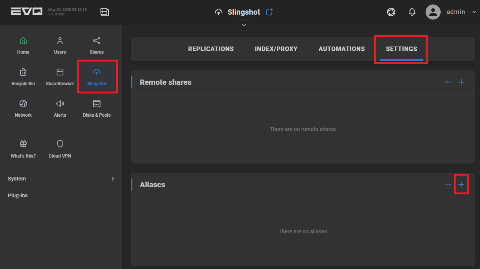Viewport: 480px width, 269px height.
Task: Select Slingshot in the sidebar
Action: (97, 77)
